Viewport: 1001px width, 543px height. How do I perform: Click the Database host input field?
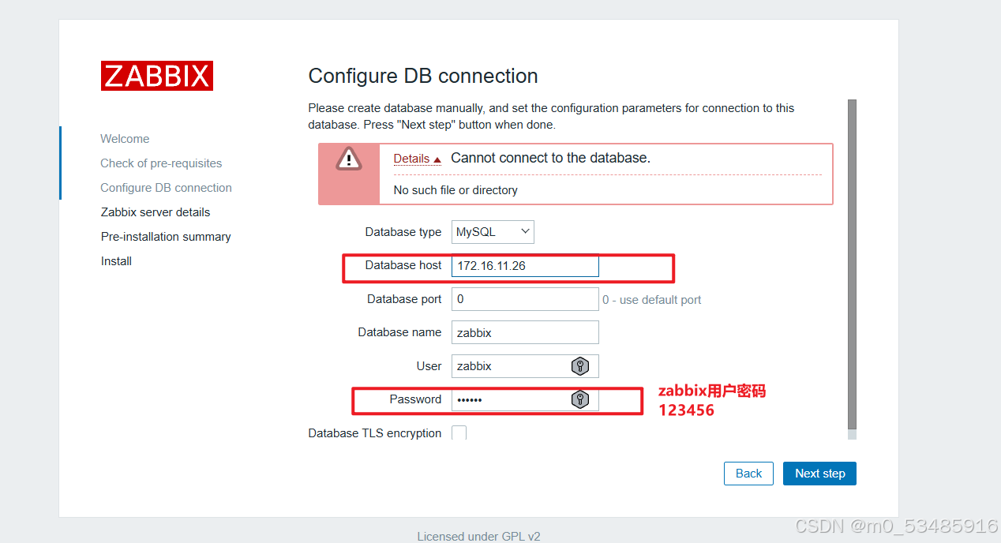pyautogui.click(x=524, y=265)
